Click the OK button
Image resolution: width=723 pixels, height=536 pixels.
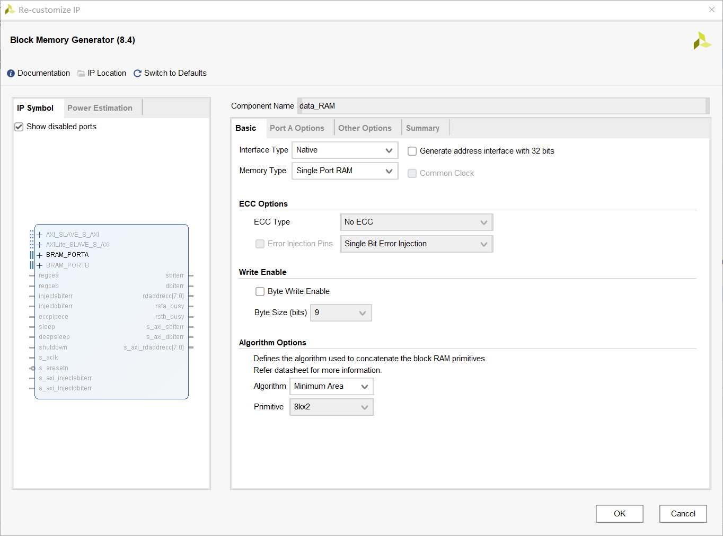[620, 514]
